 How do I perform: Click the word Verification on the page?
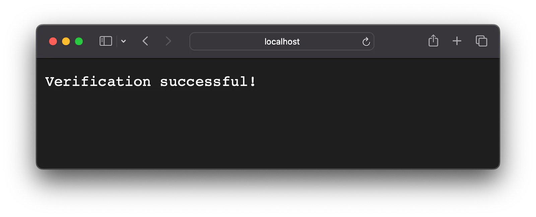[98, 81]
